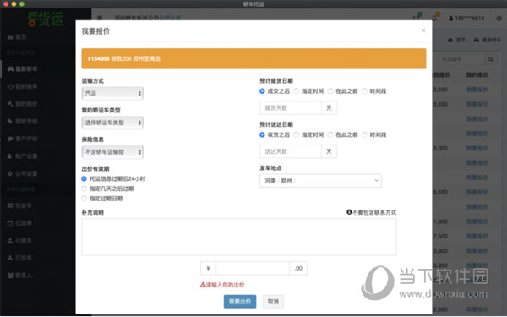
Task: Open the 选择轿运车类型 dropdown
Action: (112, 123)
